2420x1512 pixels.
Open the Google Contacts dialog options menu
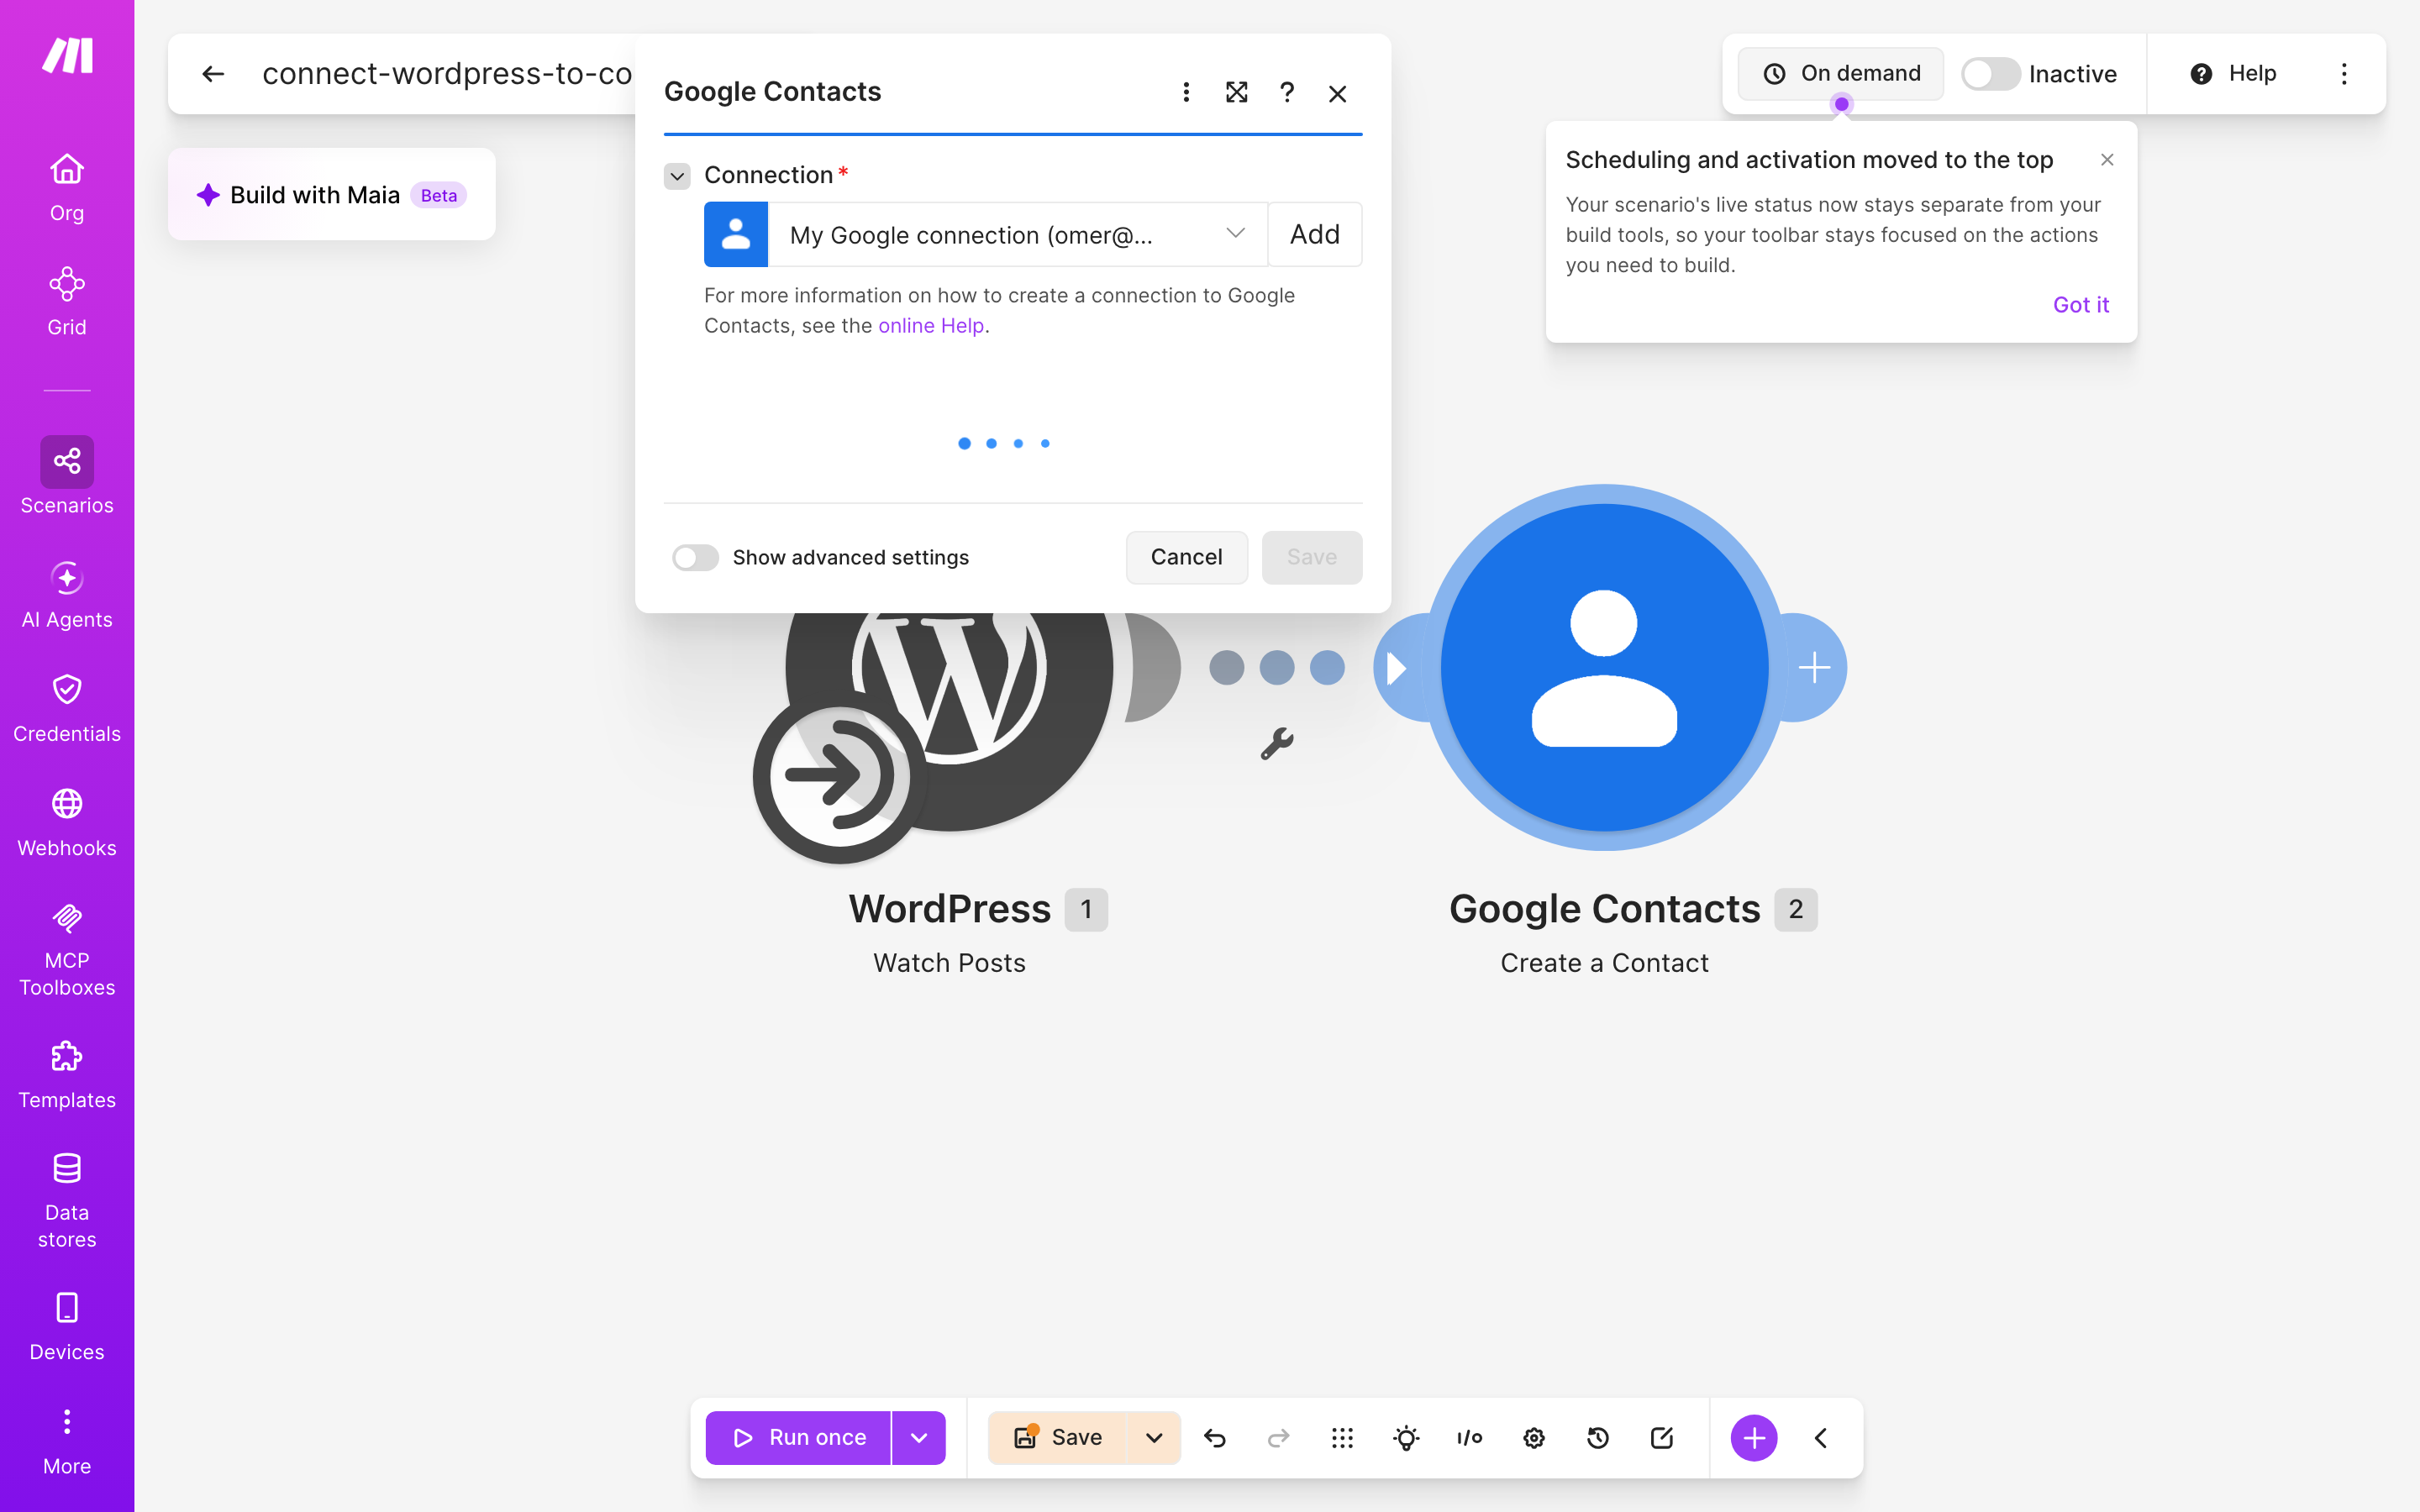click(1186, 92)
